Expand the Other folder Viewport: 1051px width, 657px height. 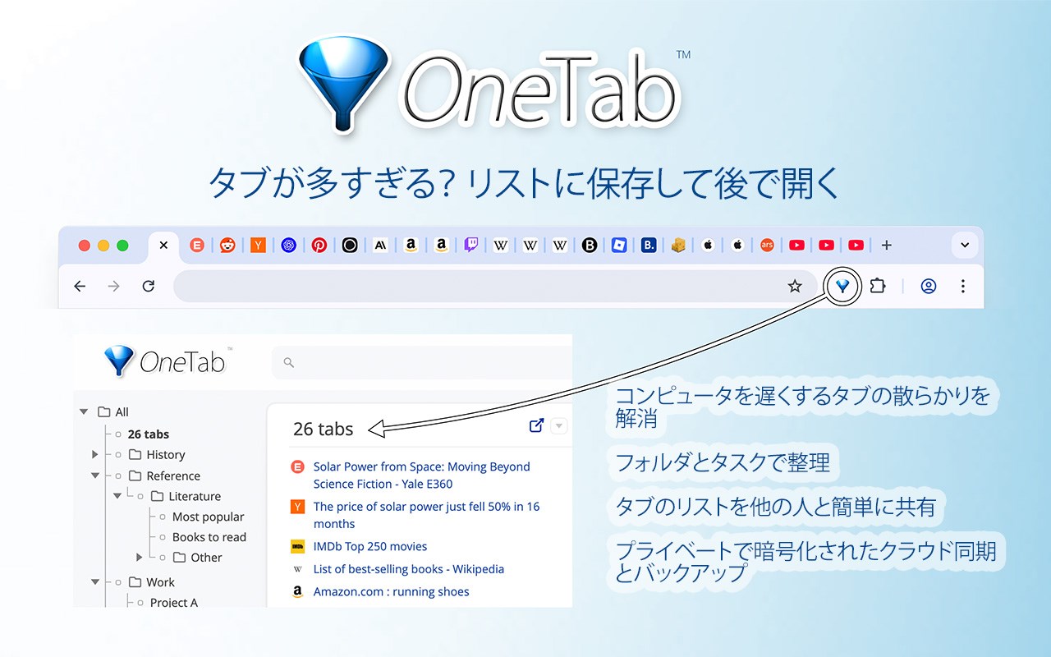[140, 557]
